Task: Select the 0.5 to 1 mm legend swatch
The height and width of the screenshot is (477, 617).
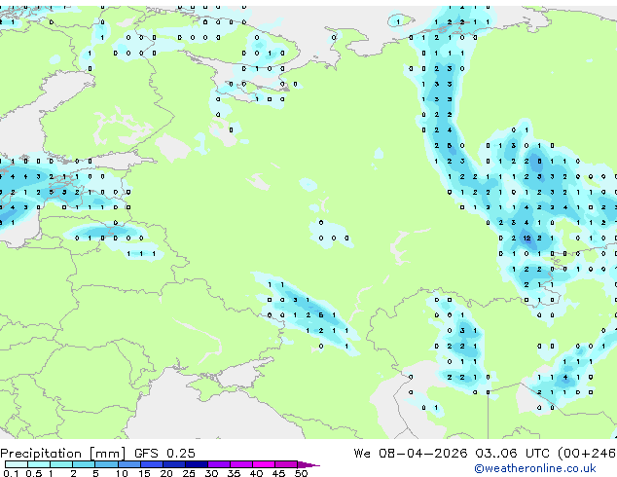Action: pos(39,464)
